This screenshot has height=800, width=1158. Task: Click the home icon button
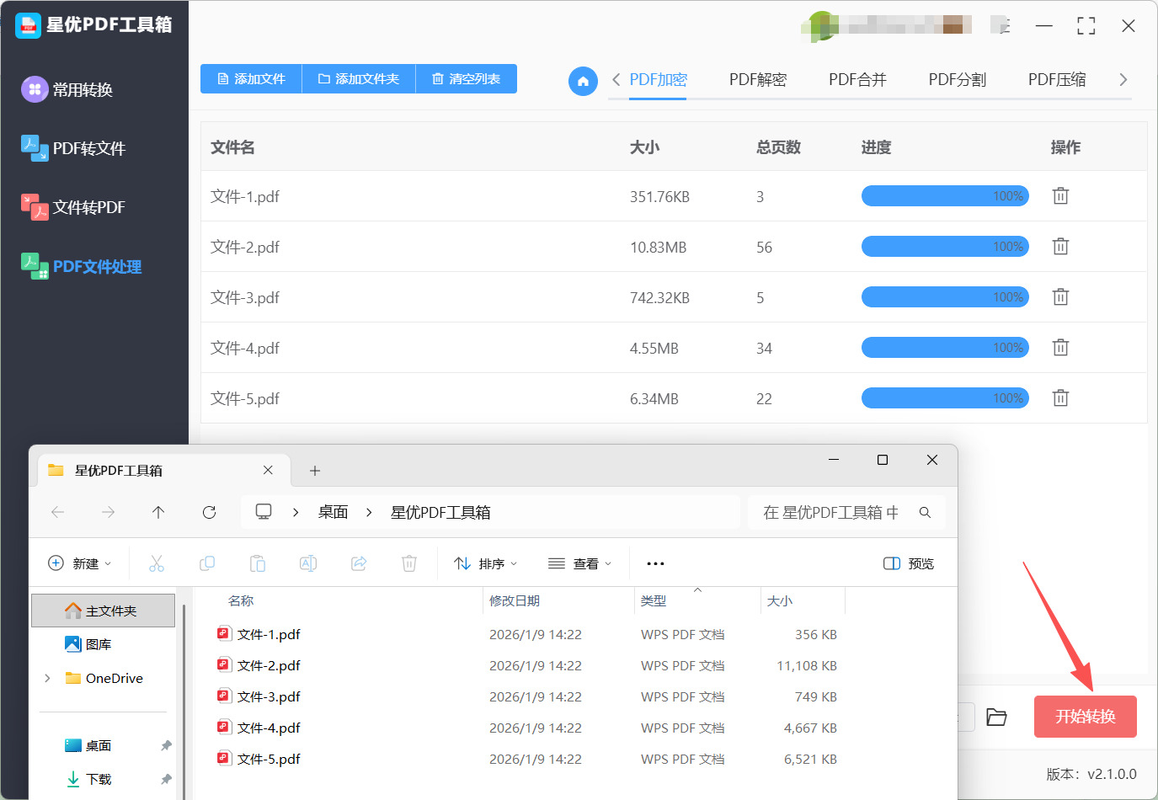pyautogui.click(x=583, y=81)
